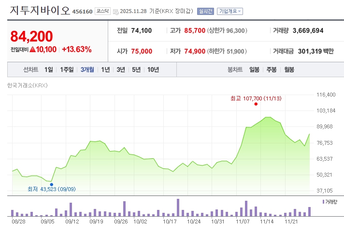Click the red up-arrow price change icon
This screenshot has height=249, width=344.
click(x=32, y=49)
